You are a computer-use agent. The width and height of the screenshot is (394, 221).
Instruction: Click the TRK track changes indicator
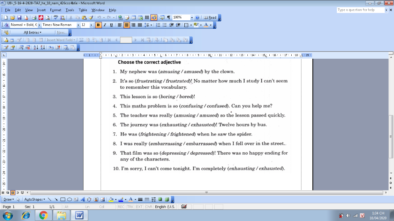[130, 207]
